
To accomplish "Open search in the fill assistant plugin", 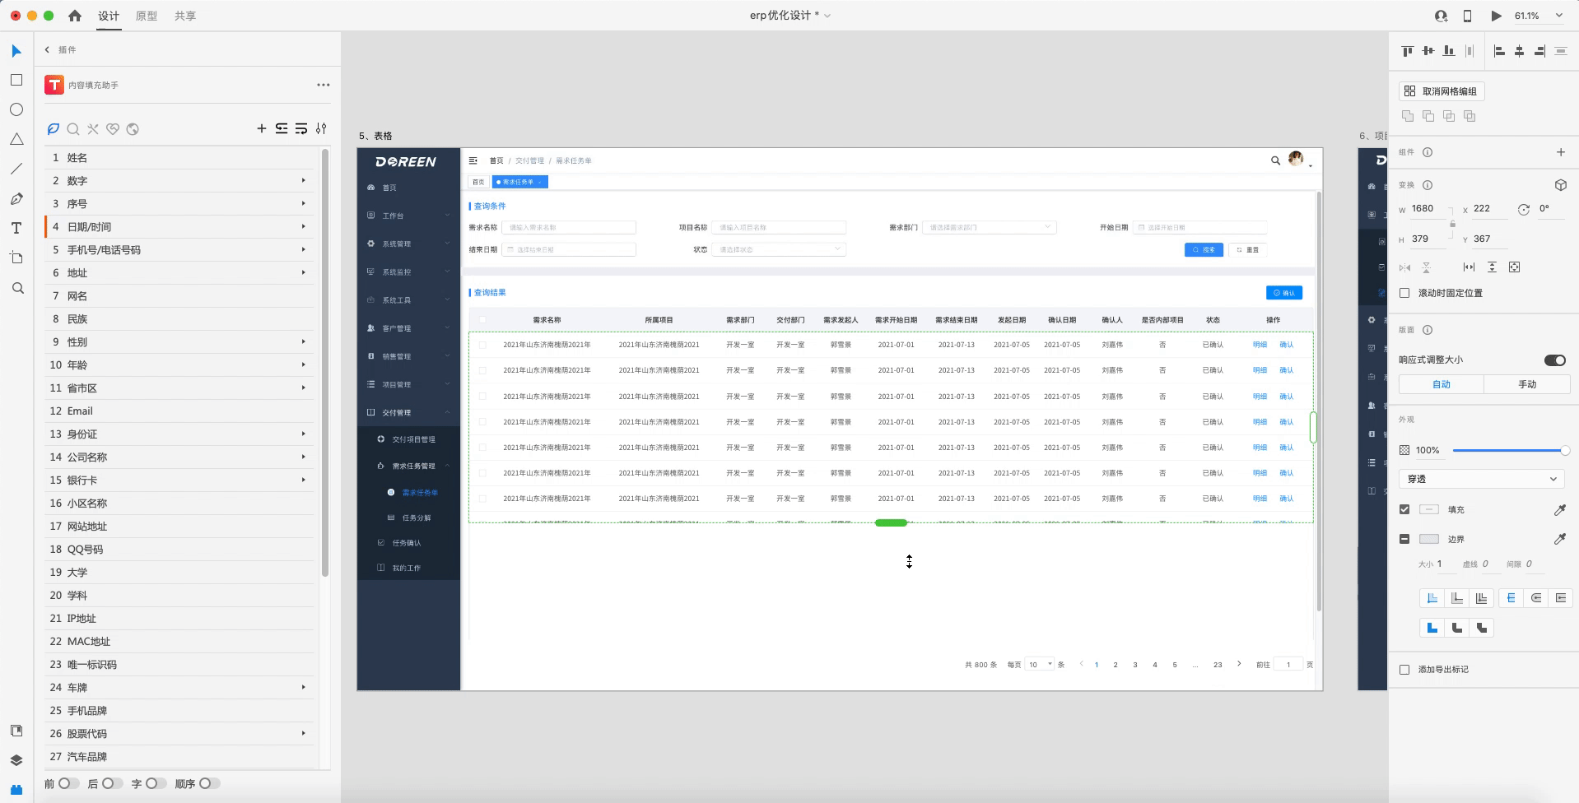I will click(x=73, y=128).
